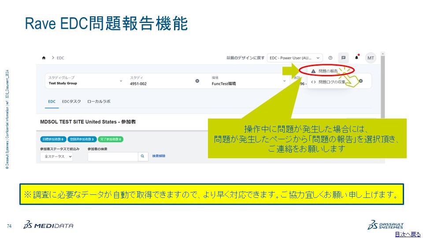Click the 検索解除 link
Screen dimensions: 423x238
(159, 156)
